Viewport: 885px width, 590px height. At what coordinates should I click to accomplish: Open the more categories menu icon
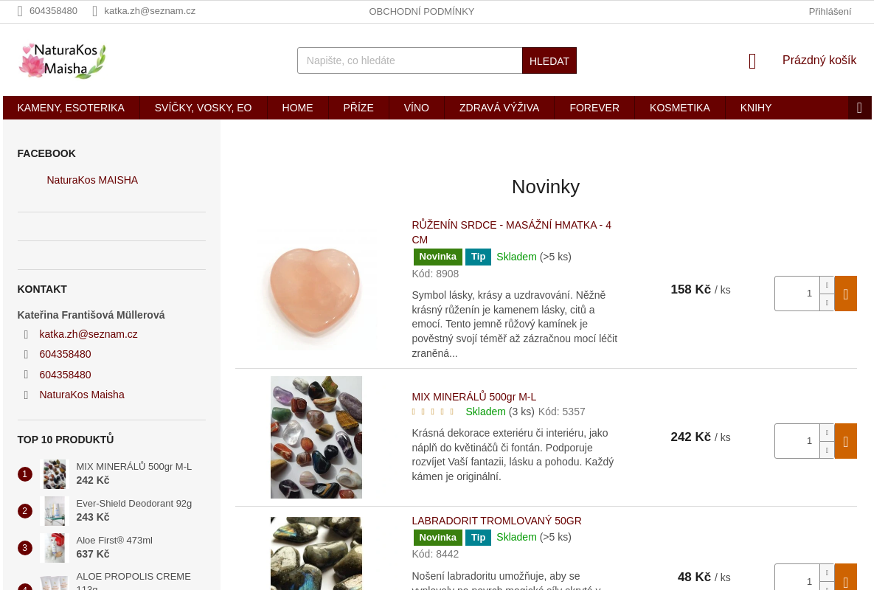tap(859, 108)
